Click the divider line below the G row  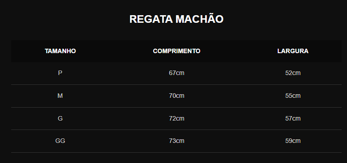click(176, 130)
